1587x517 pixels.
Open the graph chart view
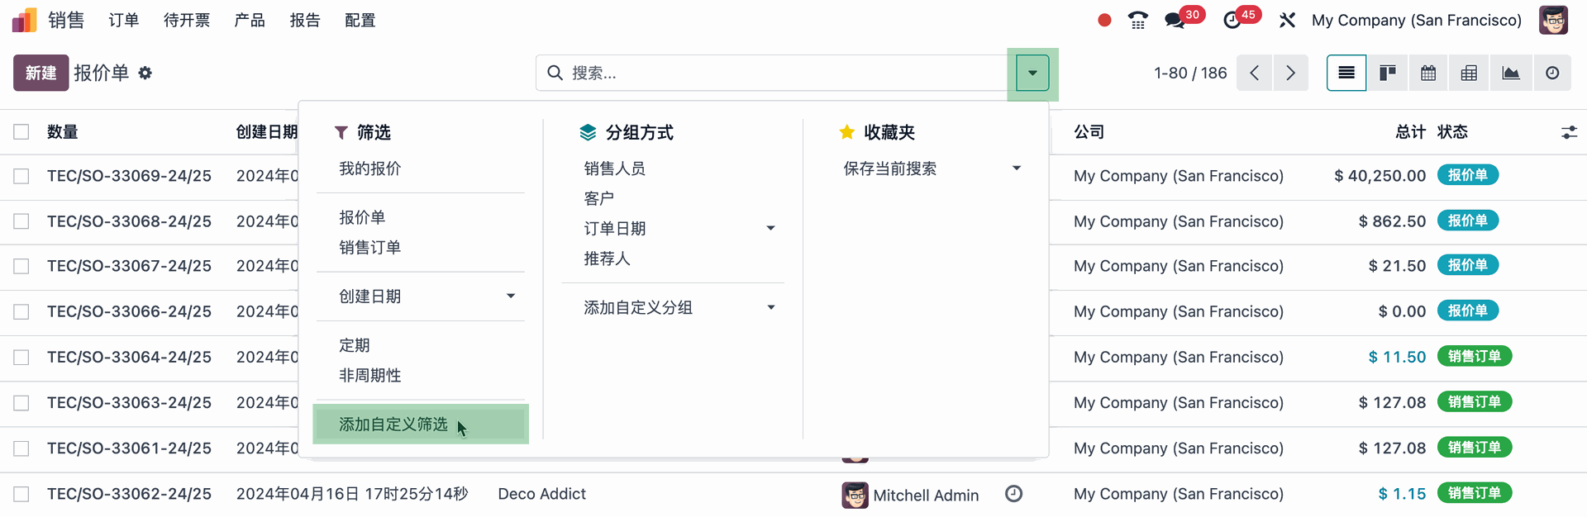(1511, 74)
